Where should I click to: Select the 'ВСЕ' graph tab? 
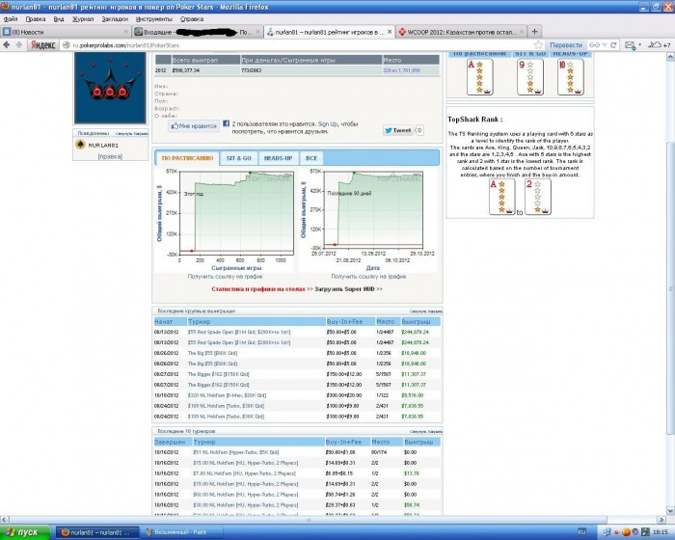[311, 158]
